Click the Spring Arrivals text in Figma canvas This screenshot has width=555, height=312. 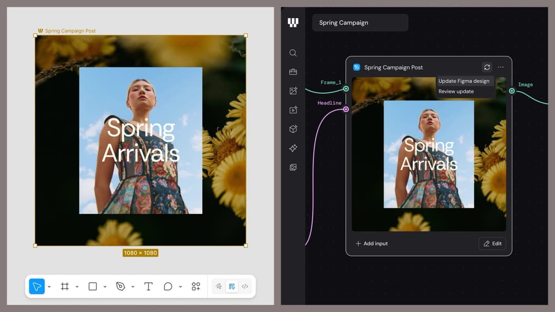tap(140, 140)
